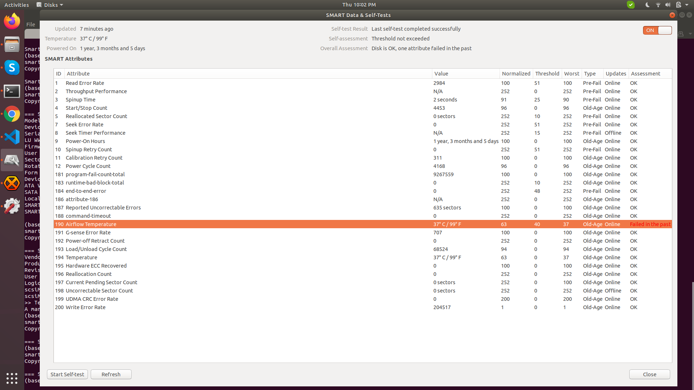Click battery status indicator
The height and width of the screenshot is (390, 694).
(x=678, y=5)
